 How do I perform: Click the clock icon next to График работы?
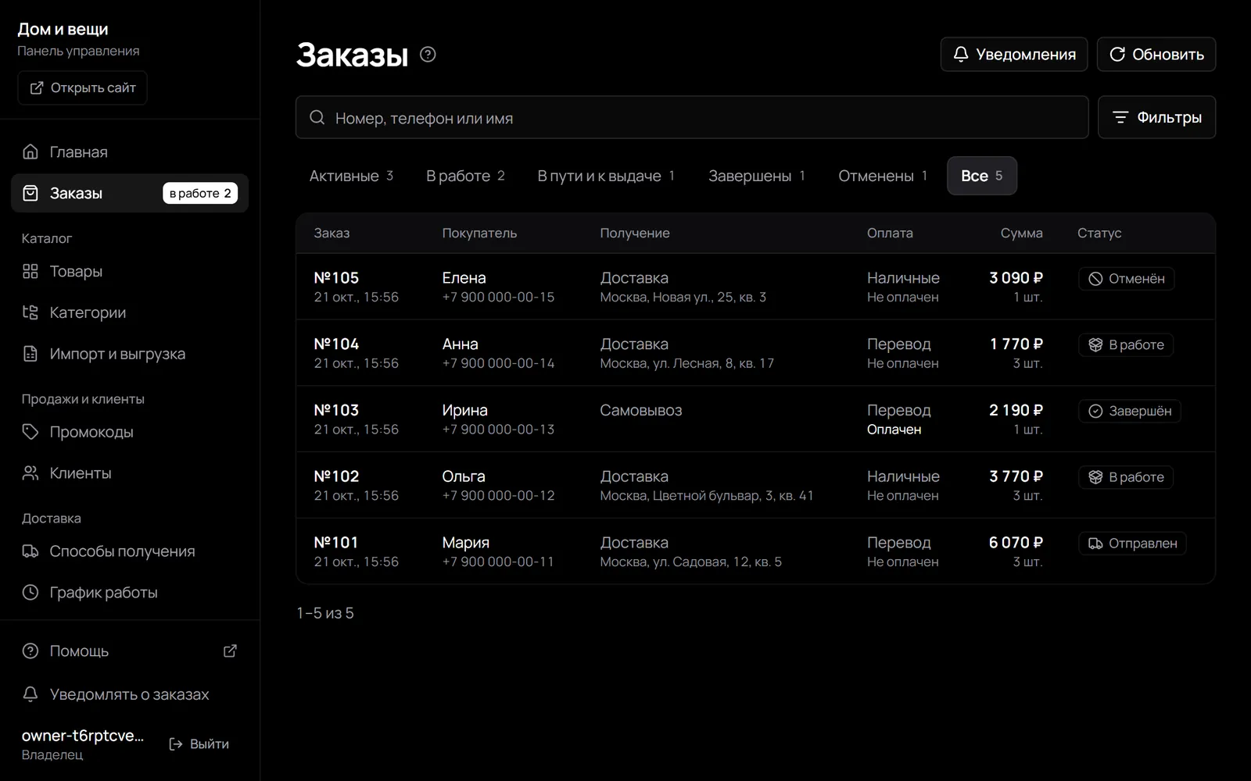point(30,593)
